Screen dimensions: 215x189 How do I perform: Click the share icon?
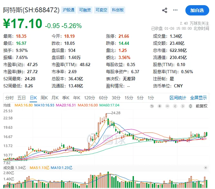pos(164,10)
